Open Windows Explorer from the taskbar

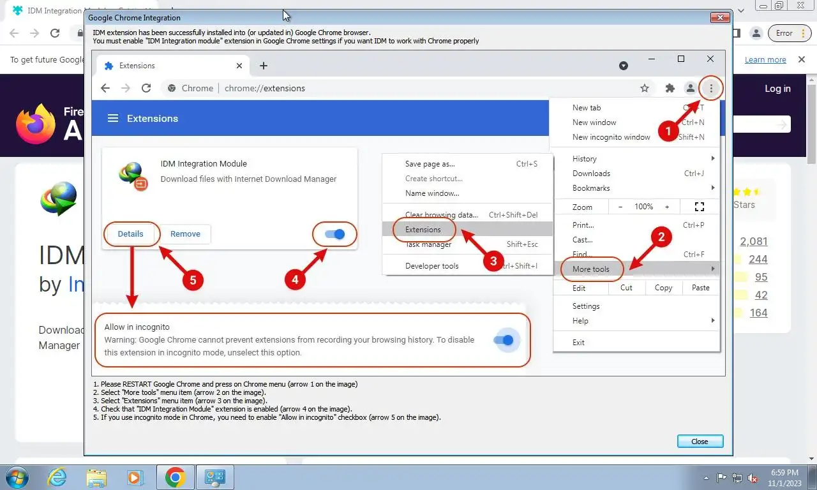(x=96, y=477)
